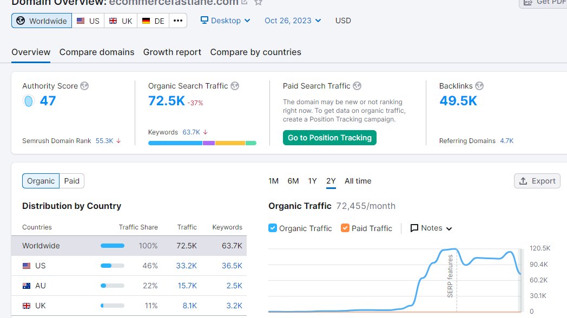Click the Authority Score 47 value
Screen dimensions: 567x318
coord(48,101)
